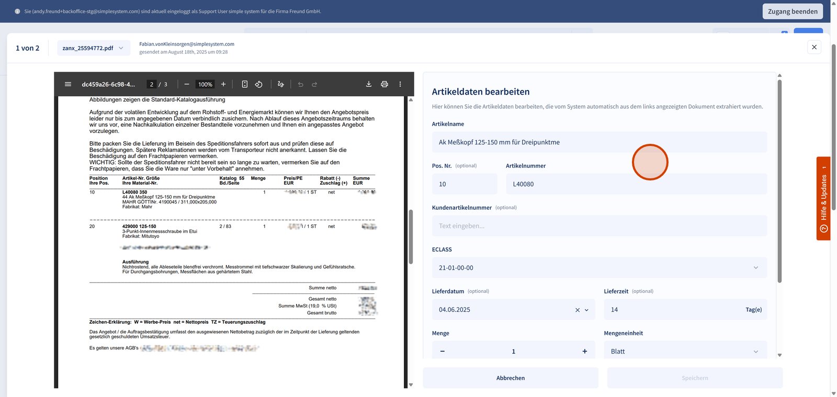Zoom out of the PDF document

coord(187,84)
